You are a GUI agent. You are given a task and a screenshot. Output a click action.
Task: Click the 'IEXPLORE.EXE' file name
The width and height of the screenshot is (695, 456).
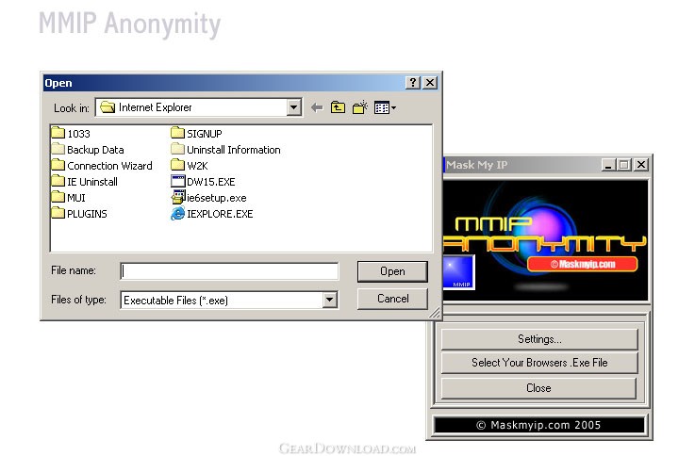tap(220, 214)
